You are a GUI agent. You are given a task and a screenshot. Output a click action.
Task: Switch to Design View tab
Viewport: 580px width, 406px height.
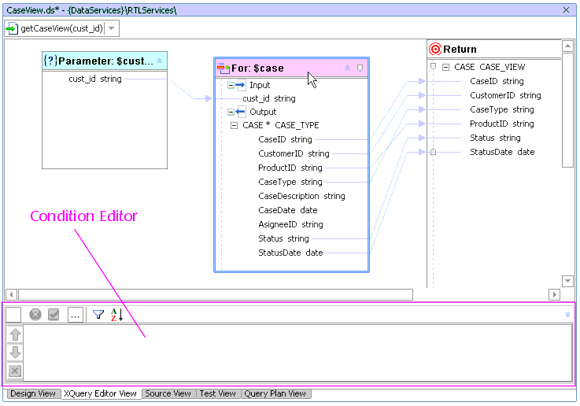point(33,393)
